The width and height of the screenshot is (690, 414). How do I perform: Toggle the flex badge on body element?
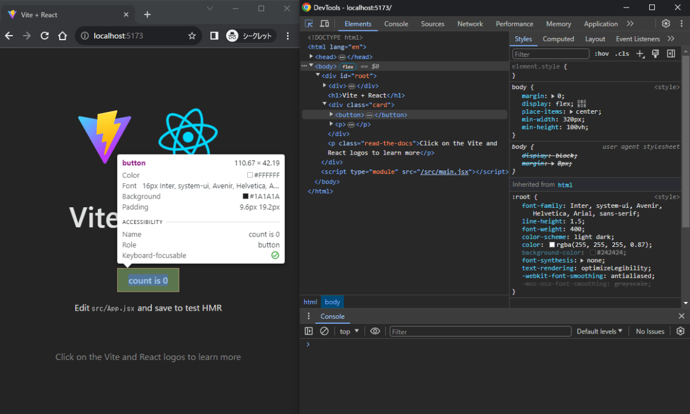point(348,67)
